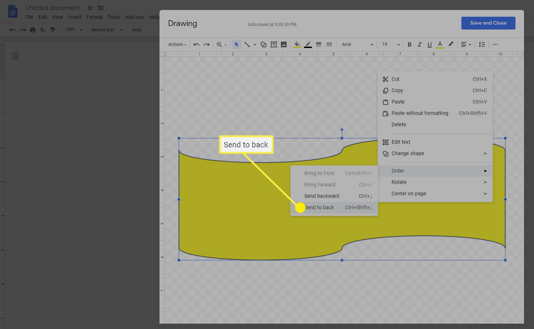Click the rotation handle above the shape
Image resolution: width=534 pixels, height=329 pixels.
(x=342, y=130)
